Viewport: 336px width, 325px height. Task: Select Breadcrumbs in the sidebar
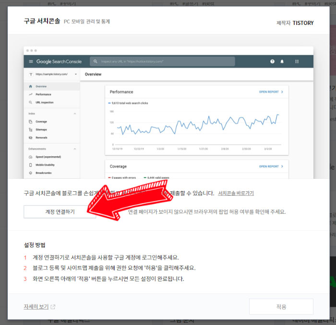tap(52, 173)
